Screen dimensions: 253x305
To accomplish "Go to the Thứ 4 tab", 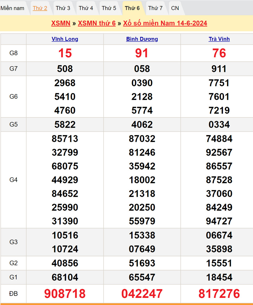I will tap(86, 8).
